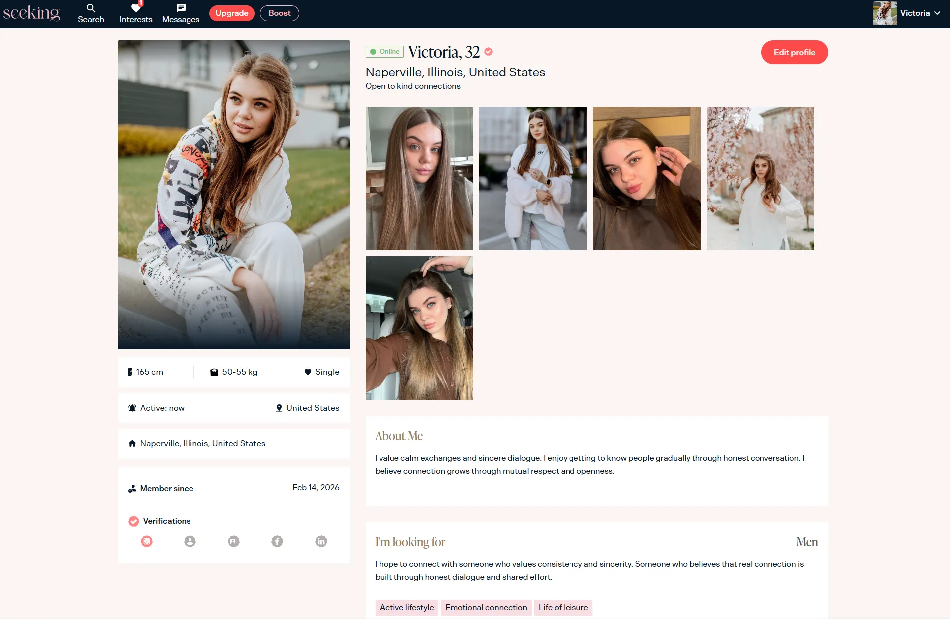The height and width of the screenshot is (619, 950).
Task: Select the Active lifestyle tag
Action: pos(406,607)
